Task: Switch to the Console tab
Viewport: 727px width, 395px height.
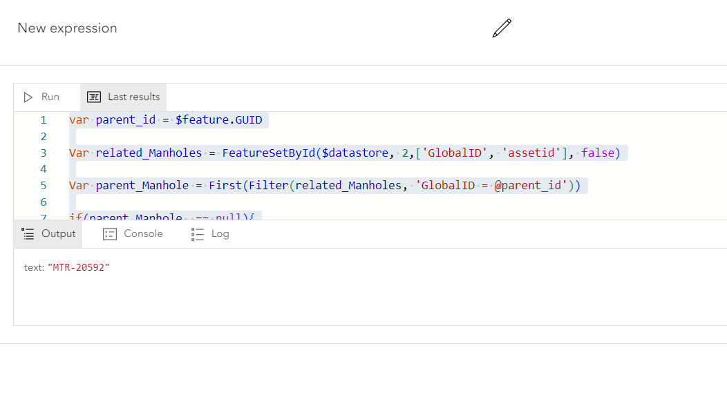Action: [x=133, y=234]
